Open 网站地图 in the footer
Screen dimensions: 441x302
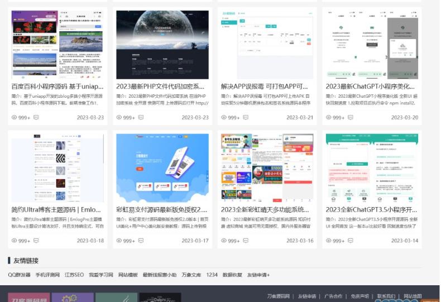coord(413,296)
